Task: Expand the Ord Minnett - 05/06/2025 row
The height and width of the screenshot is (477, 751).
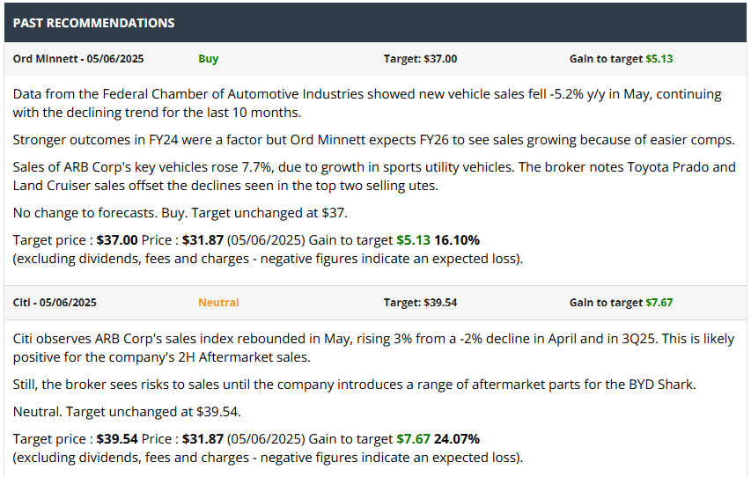Action: 78,59
